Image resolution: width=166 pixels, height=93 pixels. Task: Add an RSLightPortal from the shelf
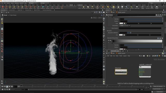pyautogui.click(x=58, y=7)
